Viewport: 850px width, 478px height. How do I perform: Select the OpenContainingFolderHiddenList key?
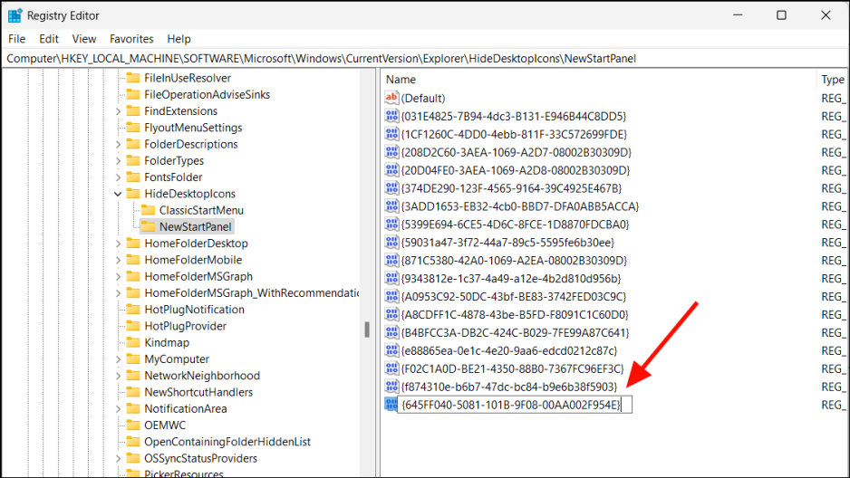coord(227,442)
